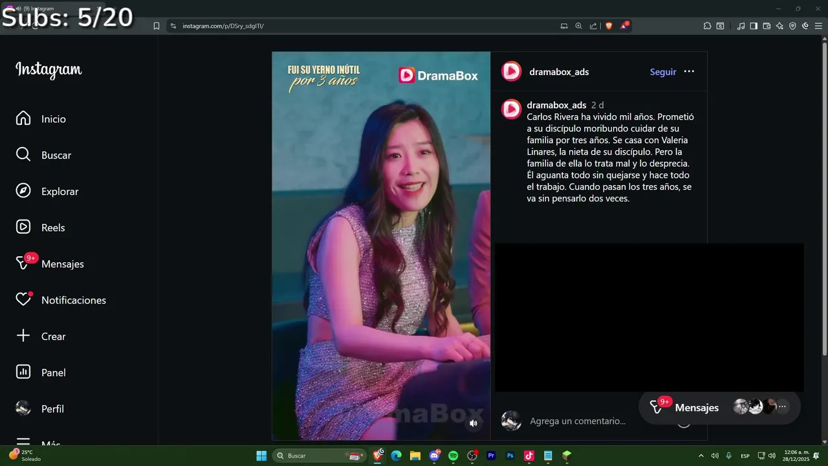This screenshot has width=828, height=466.
Task: Open the post's three-dot options menu
Action: pos(689,72)
